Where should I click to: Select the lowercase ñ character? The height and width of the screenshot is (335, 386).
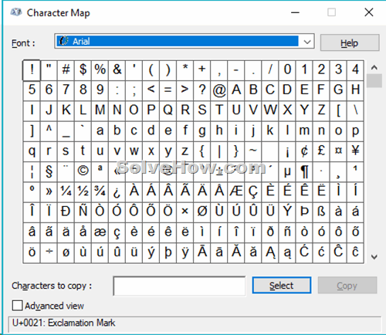287,233
